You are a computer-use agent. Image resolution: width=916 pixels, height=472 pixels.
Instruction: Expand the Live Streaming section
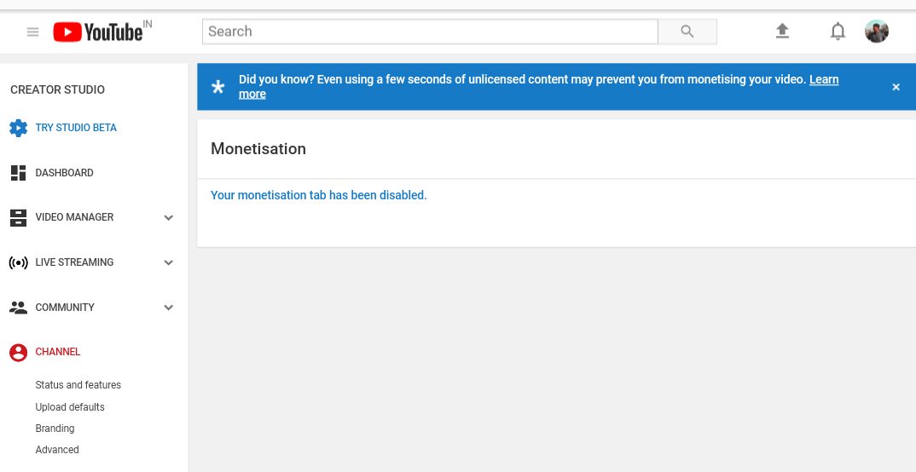coord(168,262)
